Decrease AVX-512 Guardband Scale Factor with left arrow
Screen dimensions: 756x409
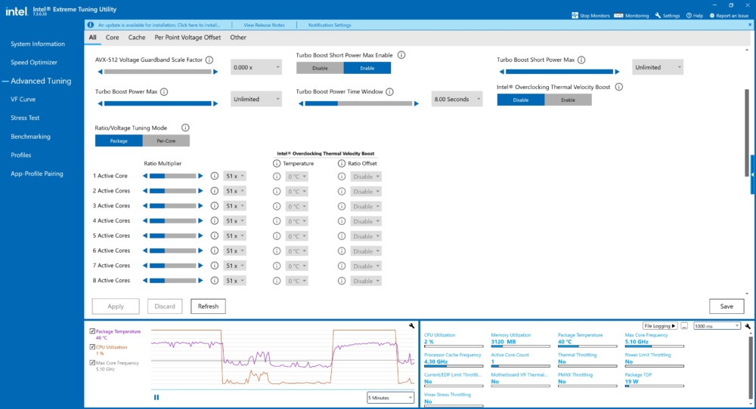coord(101,72)
